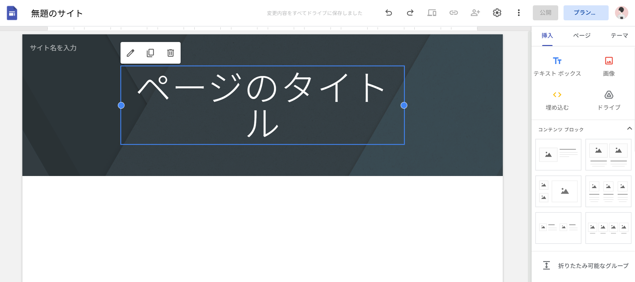Copy the published site link
The width and height of the screenshot is (635, 282).
(453, 13)
